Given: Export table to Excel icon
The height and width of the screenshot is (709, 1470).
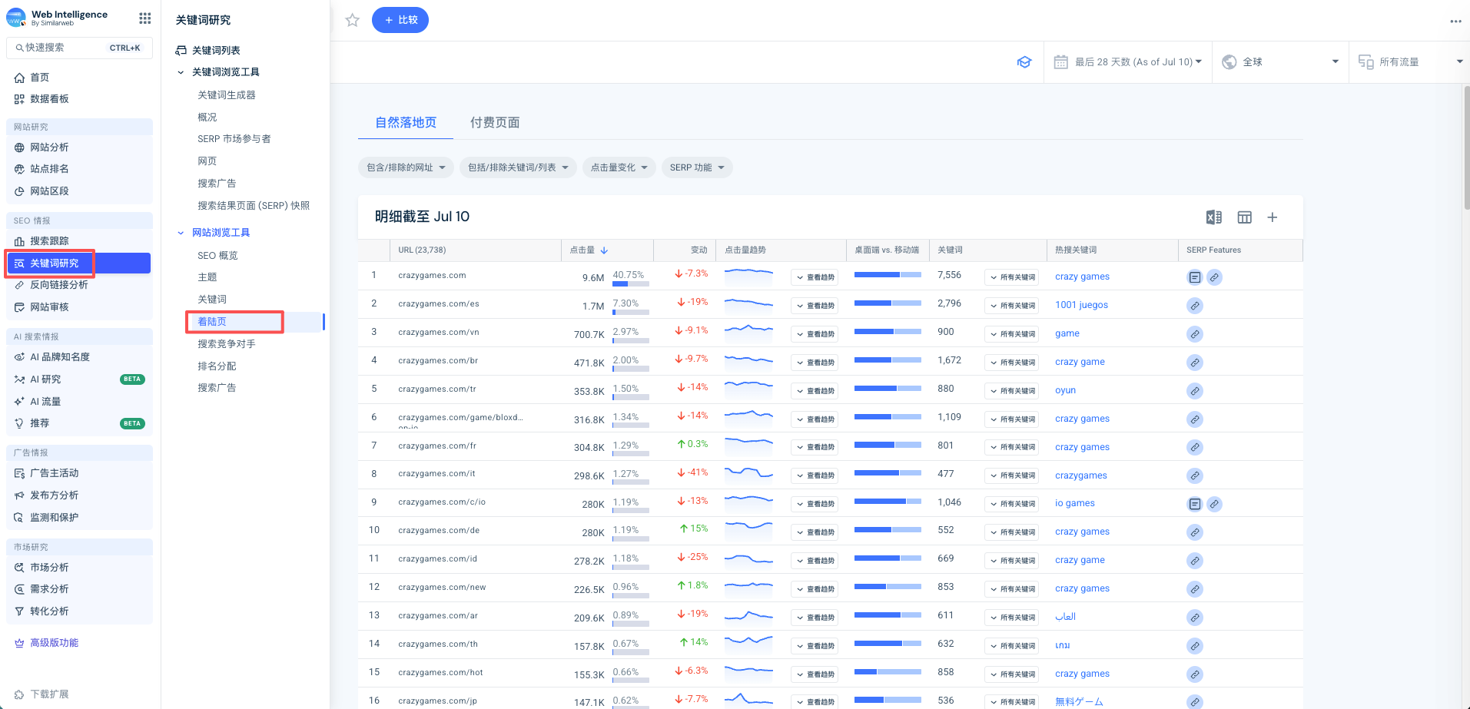Looking at the screenshot, I should tap(1213, 217).
